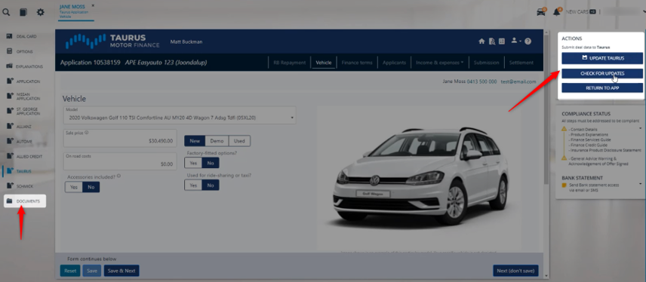Click the Allied Credit sidebar icon
Viewport: 646px width, 282px height.
pos(9,156)
